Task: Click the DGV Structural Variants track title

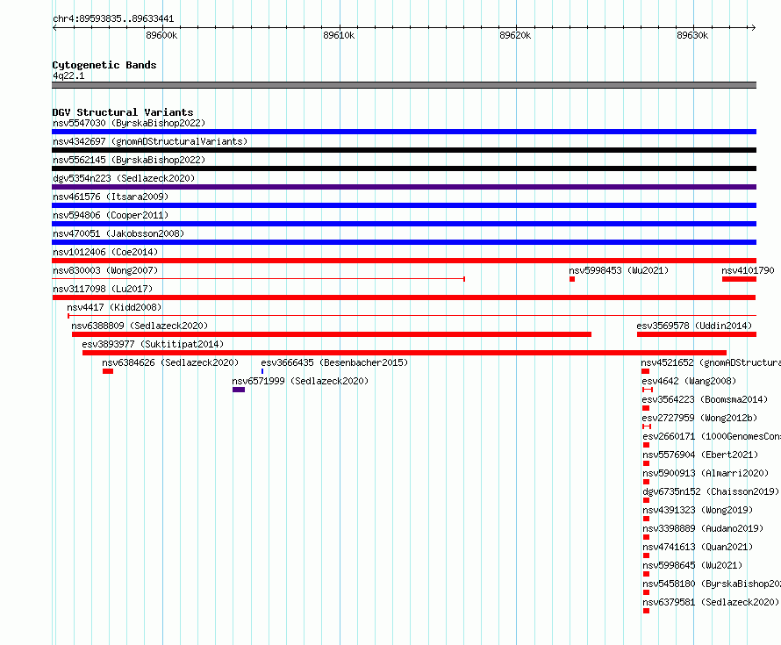Action: pyautogui.click(x=123, y=112)
